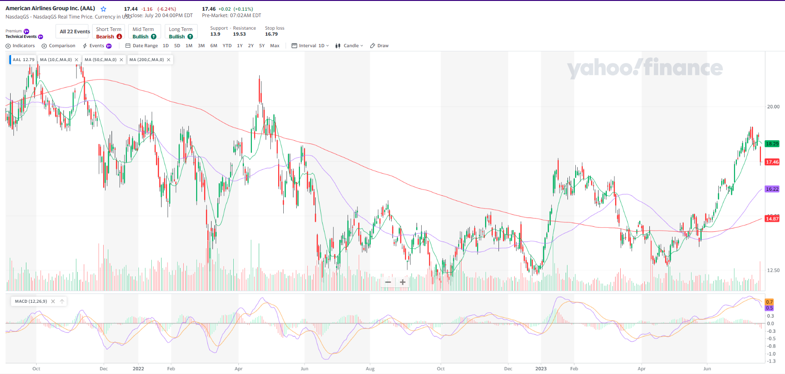Screen dimensions: 785x374
Task: Open the Events menu
Action: pos(97,46)
